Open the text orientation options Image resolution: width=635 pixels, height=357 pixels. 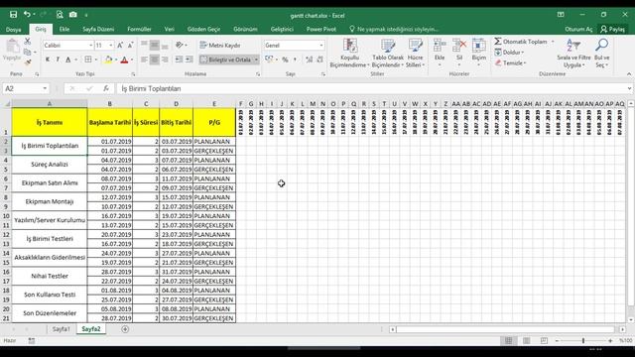(x=181, y=45)
